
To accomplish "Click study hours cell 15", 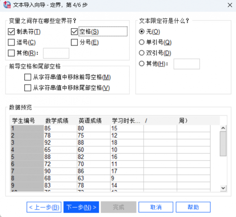I will tap(127, 128).
